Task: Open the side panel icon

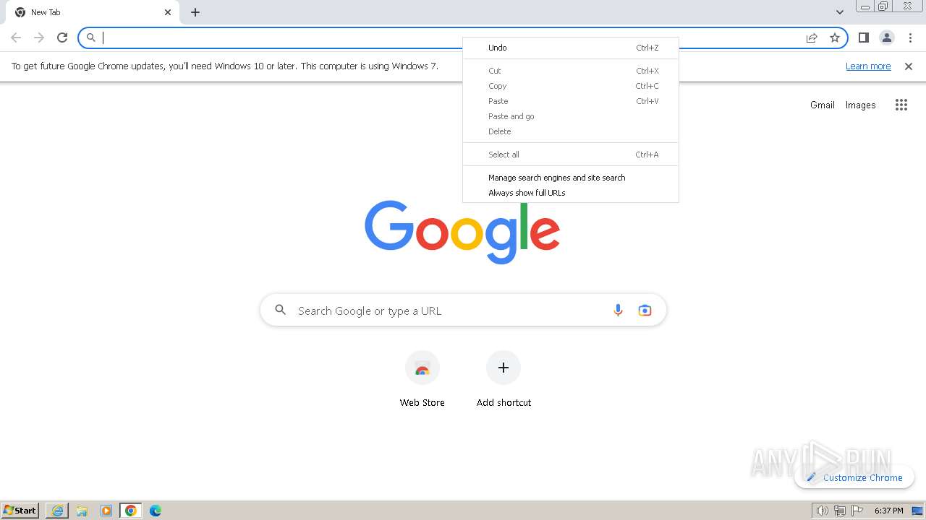Action: click(x=863, y=38)
